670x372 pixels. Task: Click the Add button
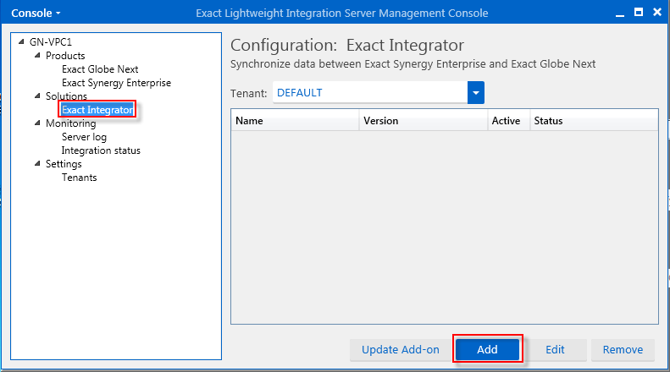(487, 350)
